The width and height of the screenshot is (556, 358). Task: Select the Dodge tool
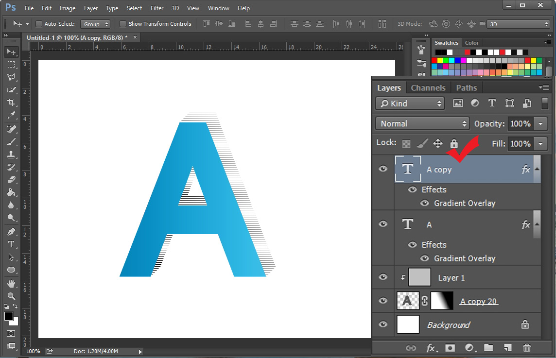[x=11, y=218]
